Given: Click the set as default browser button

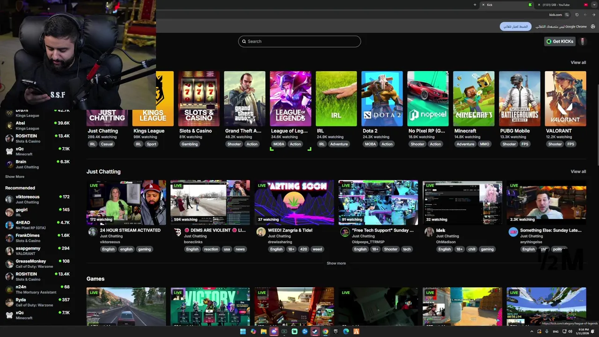Looking at the screenshot, I should tap(515, 27).
